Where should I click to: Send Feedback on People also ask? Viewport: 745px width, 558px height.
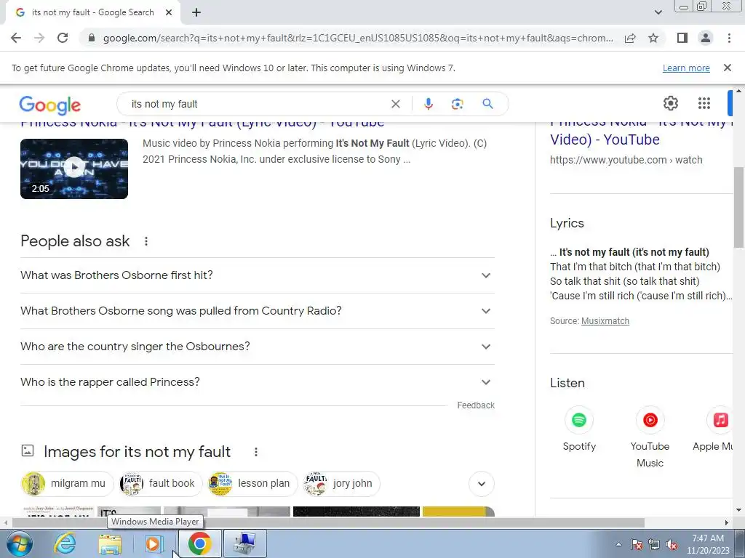pos(476,405)
